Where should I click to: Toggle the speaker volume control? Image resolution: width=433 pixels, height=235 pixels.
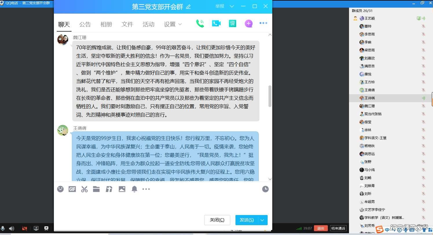(x=12, y=228)
